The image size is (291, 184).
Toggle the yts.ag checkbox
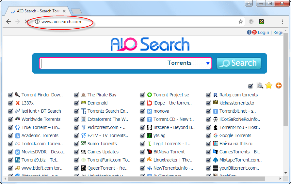(x=142, y=135)
